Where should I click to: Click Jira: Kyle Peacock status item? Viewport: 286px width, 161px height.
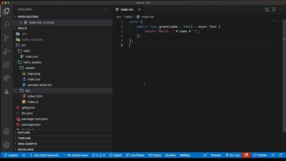44,155
